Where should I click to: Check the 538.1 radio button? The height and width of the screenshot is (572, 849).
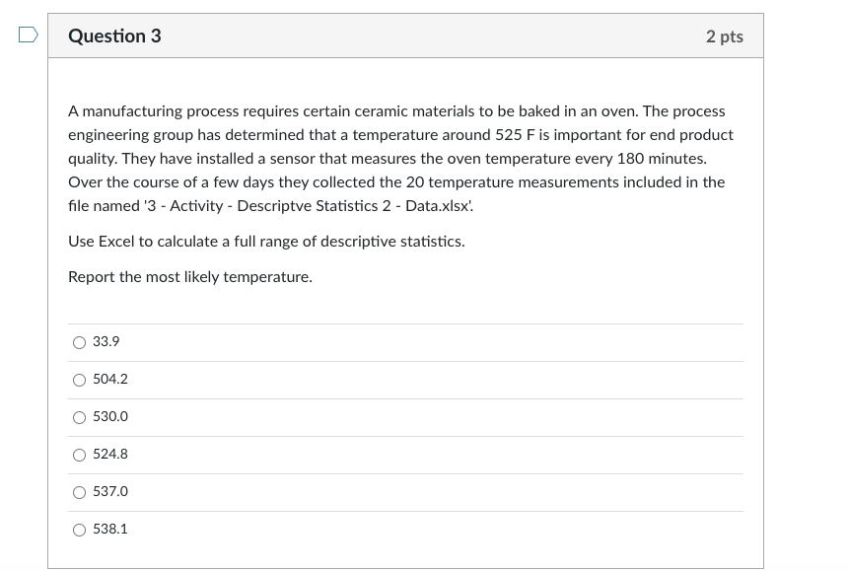pos(79,530)
